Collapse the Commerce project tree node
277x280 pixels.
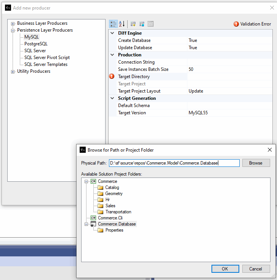pos(86,181)
